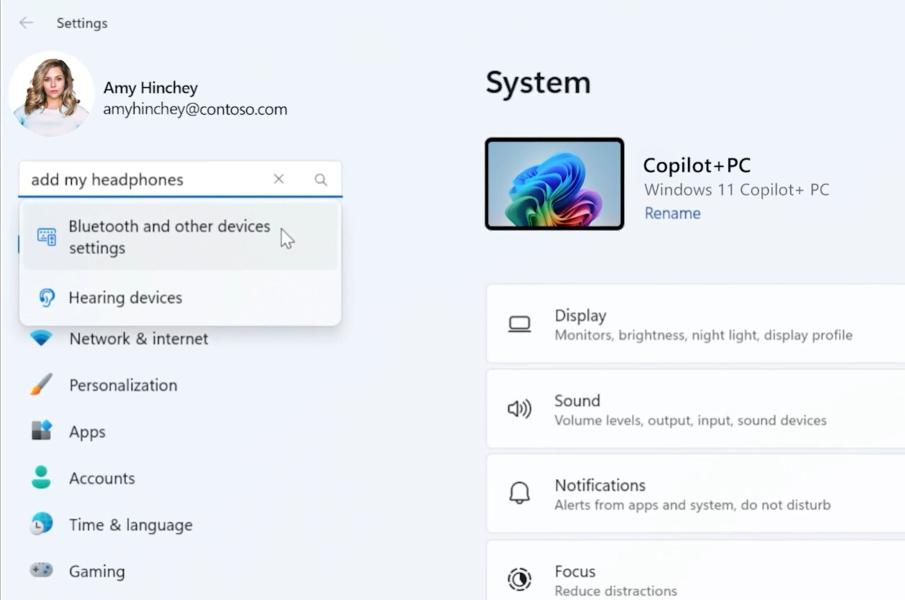905x600 pixels.
Task: Open Gaming settings
Action: coord(96,572)
